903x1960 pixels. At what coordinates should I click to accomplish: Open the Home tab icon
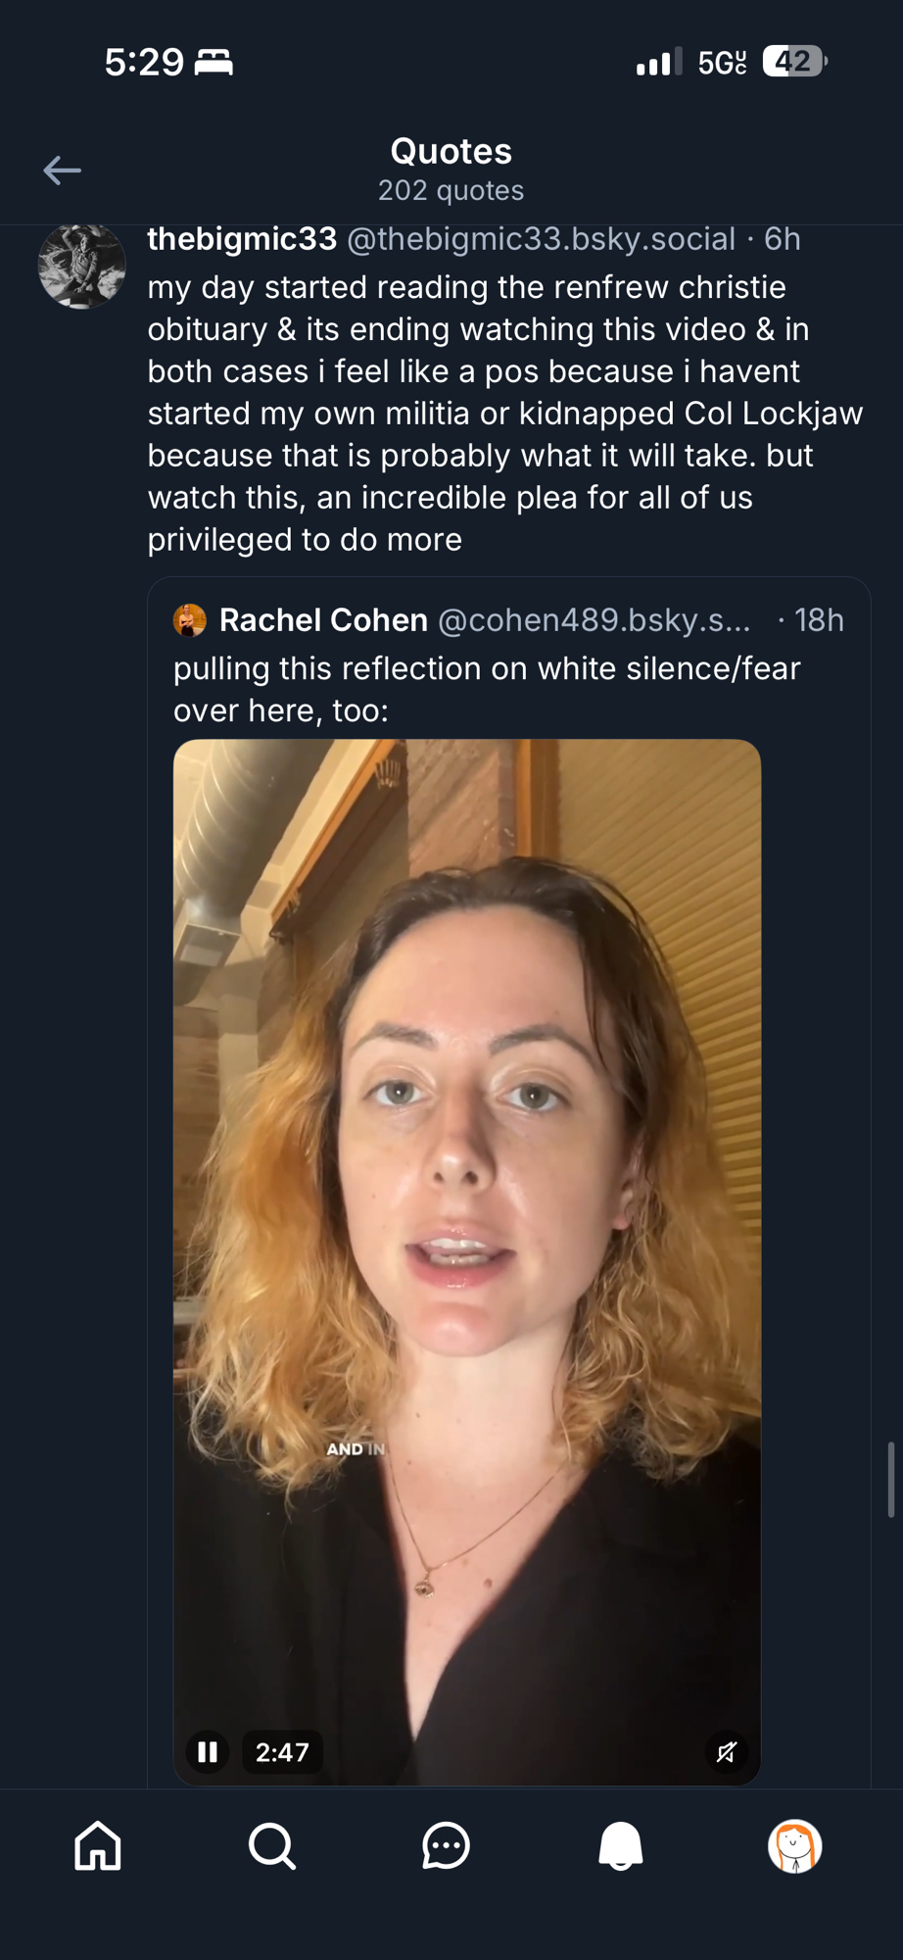[x=98, y=1846]
